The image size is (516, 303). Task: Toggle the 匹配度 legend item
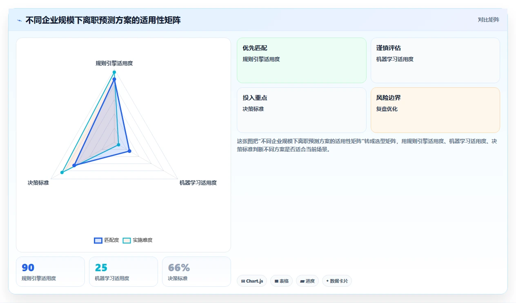(x=107, y=240)
